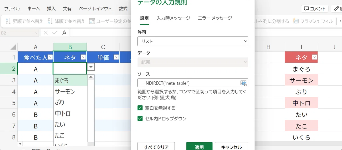Switch to the 入力時メッセージ tab
This screenshot has width=342, height=150.
pyautogui.click(x=173, y=18)
